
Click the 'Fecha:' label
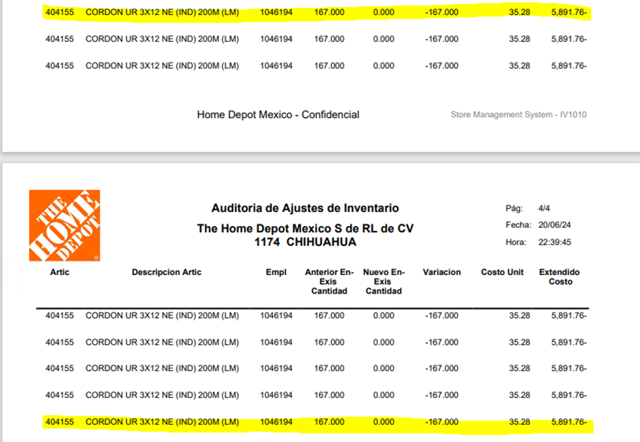click(x=519, y=225)
